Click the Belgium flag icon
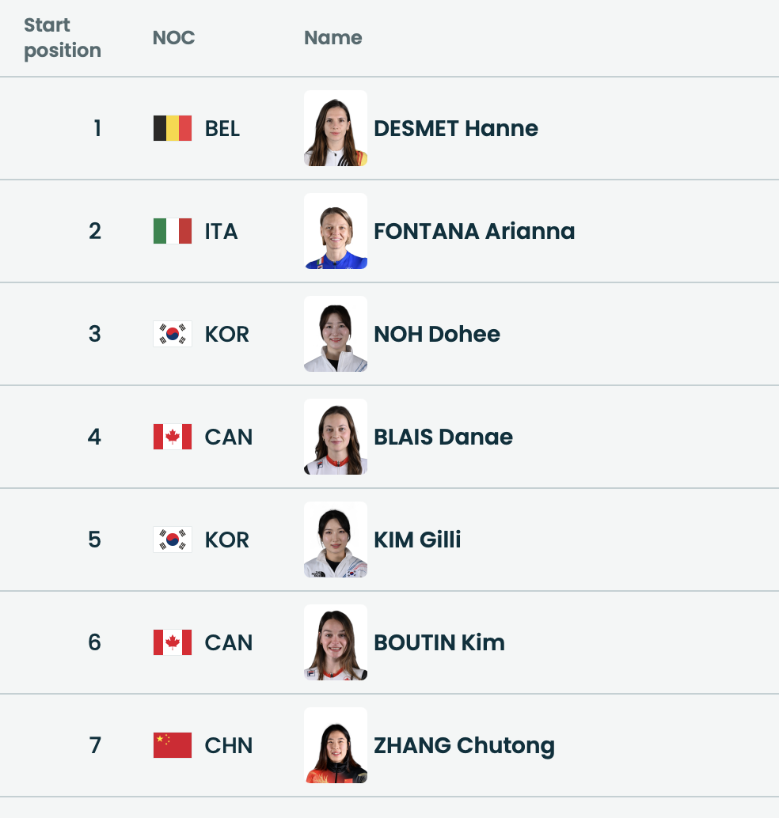 click(173, 128)
